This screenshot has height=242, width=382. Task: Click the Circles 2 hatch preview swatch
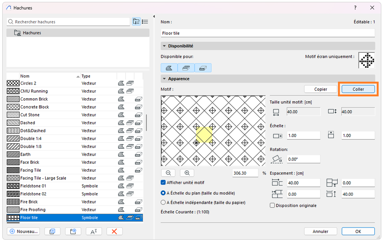point(13,83)
